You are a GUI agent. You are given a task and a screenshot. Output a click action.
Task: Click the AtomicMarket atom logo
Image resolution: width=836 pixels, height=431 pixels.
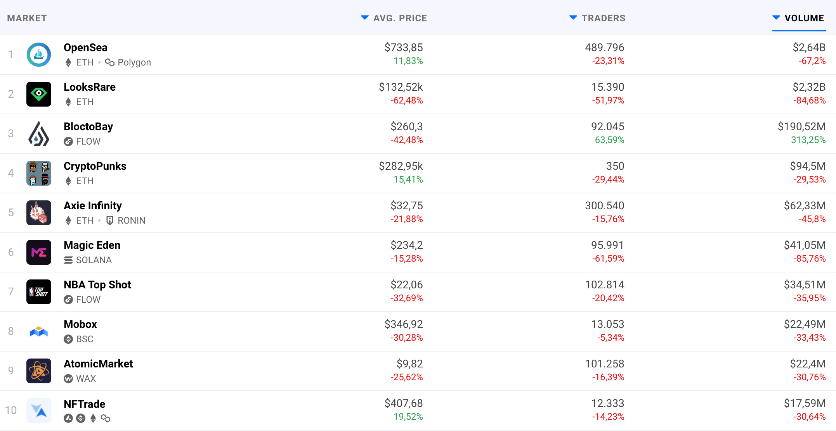click(39, 371)
